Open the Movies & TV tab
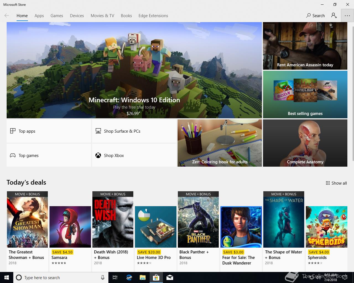354x283 pixels. pos(102,16)
